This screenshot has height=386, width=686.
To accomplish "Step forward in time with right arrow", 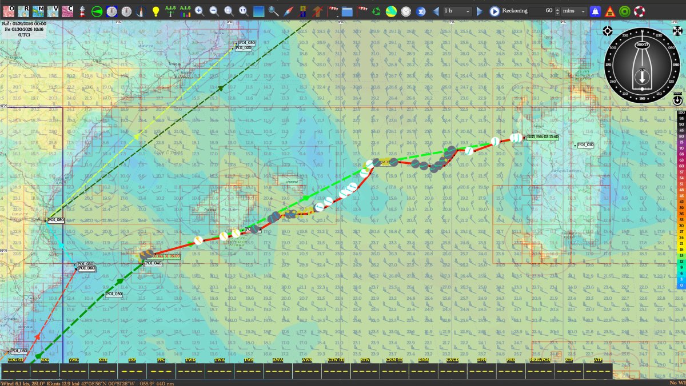I will point(480,11).
